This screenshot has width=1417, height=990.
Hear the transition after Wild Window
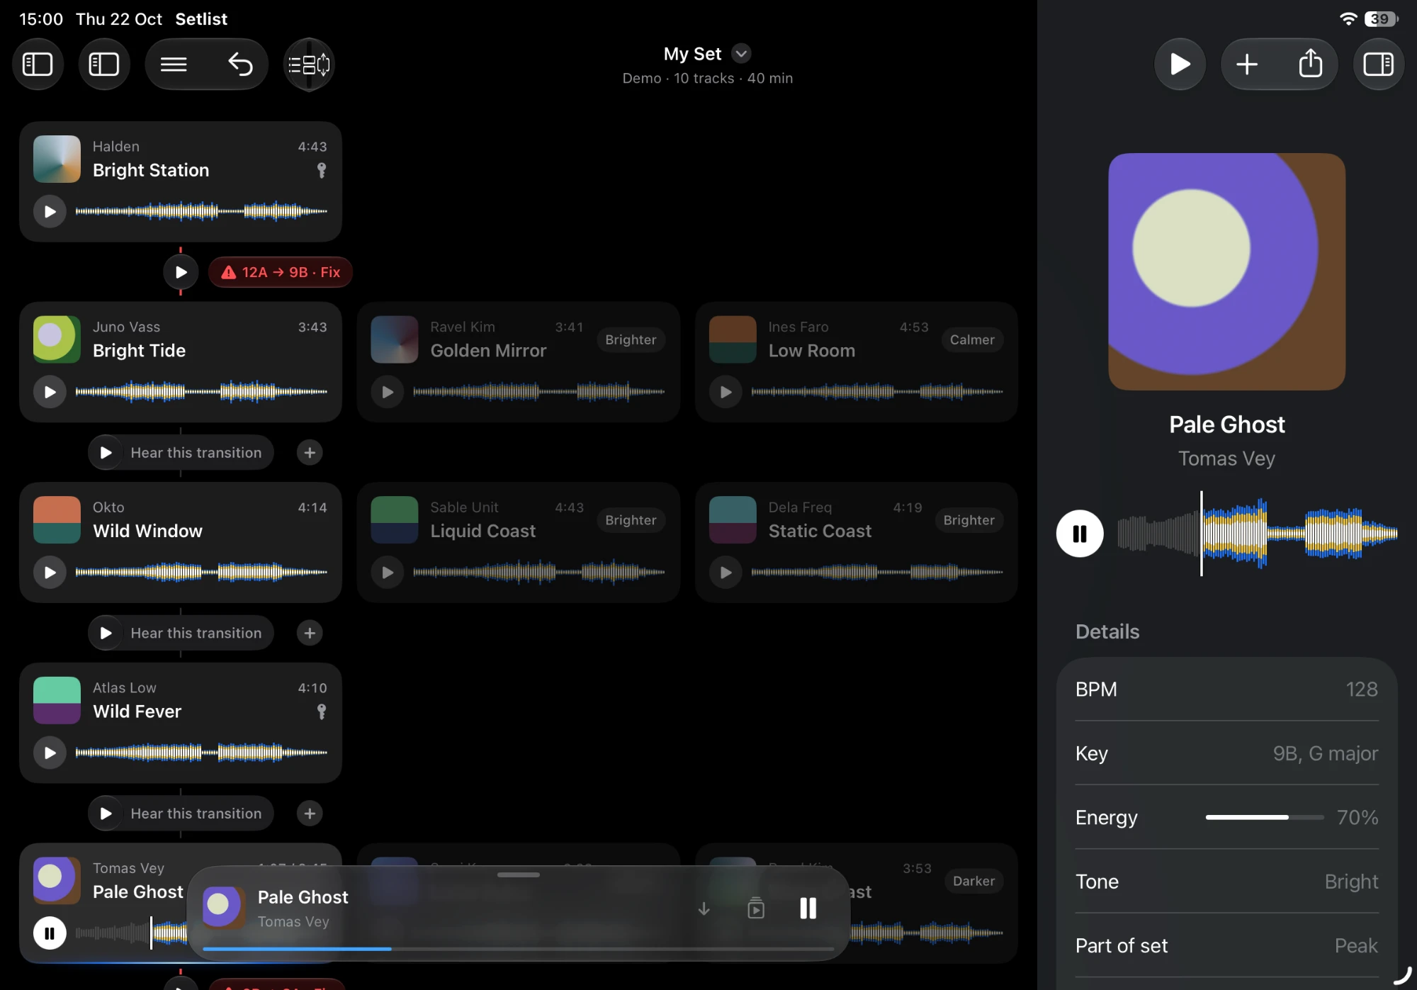(181, 633)
